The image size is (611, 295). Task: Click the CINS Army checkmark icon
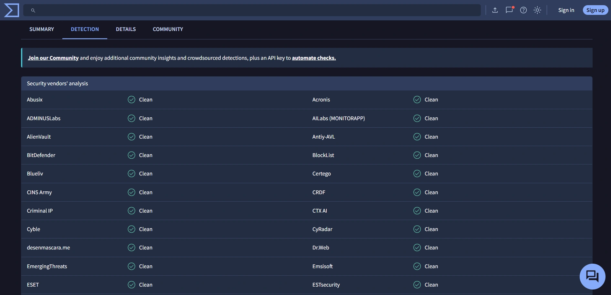click(x=132, y=192)
